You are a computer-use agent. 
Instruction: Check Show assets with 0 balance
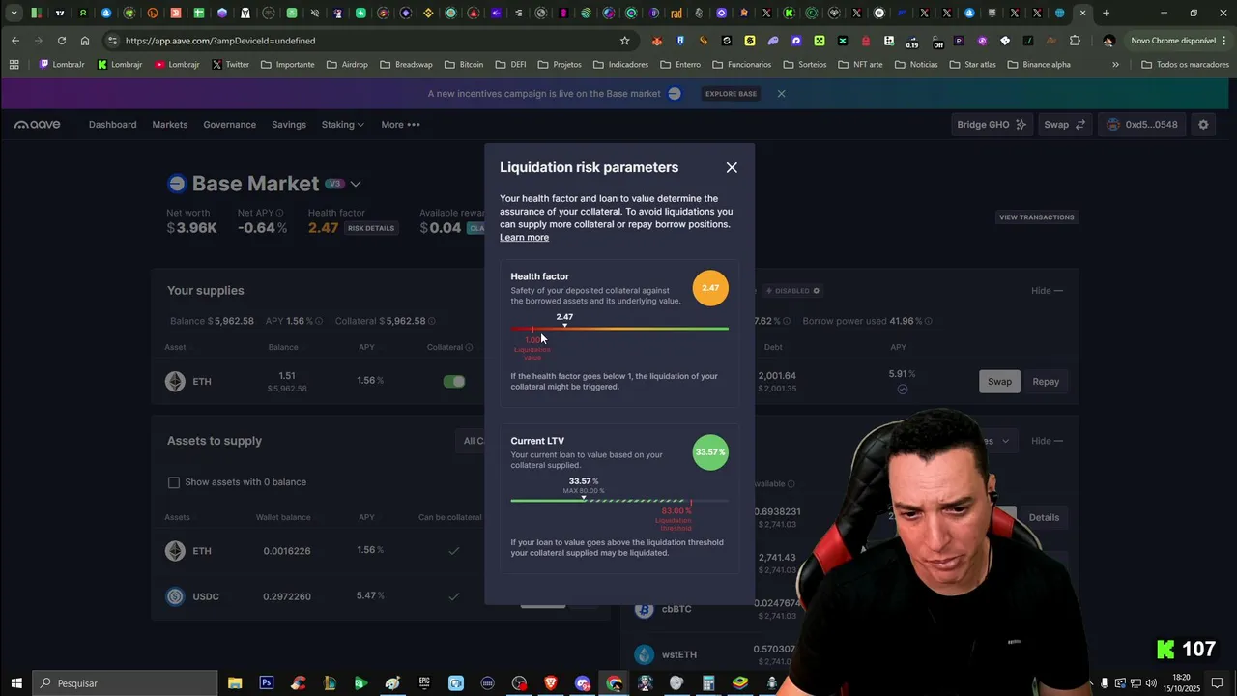[x=174, y=482]
